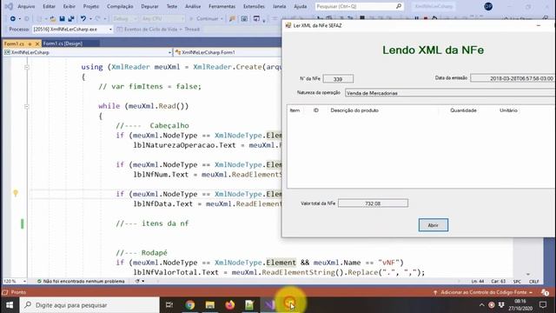Collapse the while (meuXml.Read()) block
The image size is (556, 313).
[27, 106]
